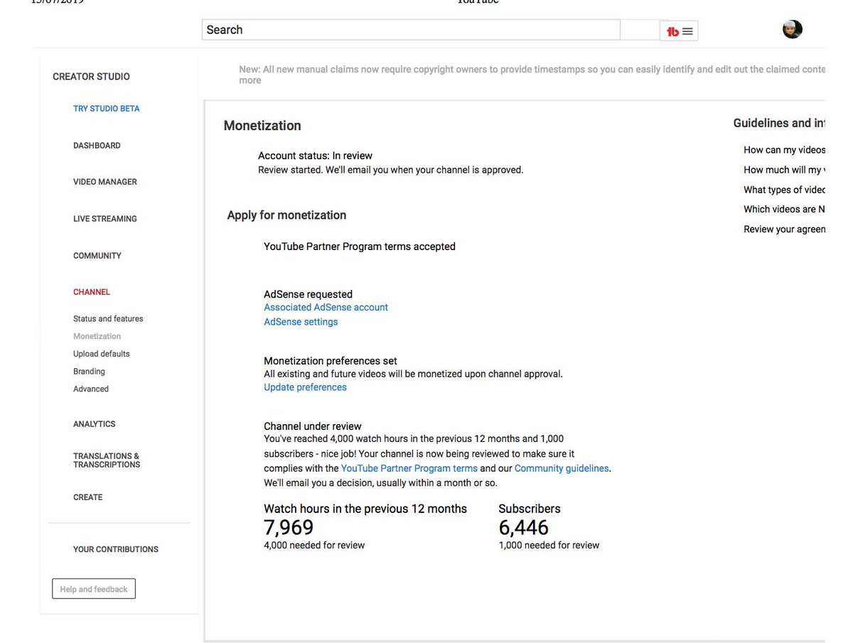The height and width of the screenshot is (643, 853).
Task: Click Update preferences link
Action: pos(306,387)
